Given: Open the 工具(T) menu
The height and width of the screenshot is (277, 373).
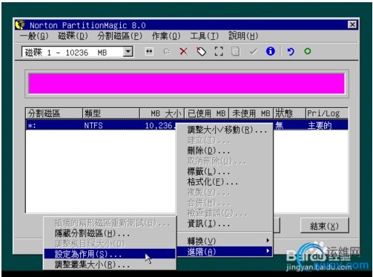Looking at the screenshot, I should click(205, 36).
